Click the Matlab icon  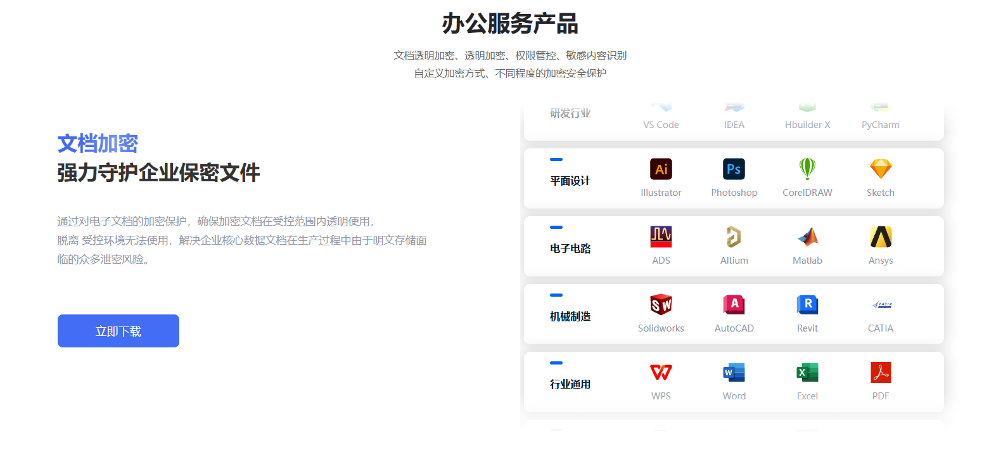(x=807, y=237)
